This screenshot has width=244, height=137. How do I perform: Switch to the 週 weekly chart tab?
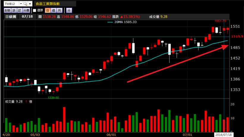click(54, 11)
